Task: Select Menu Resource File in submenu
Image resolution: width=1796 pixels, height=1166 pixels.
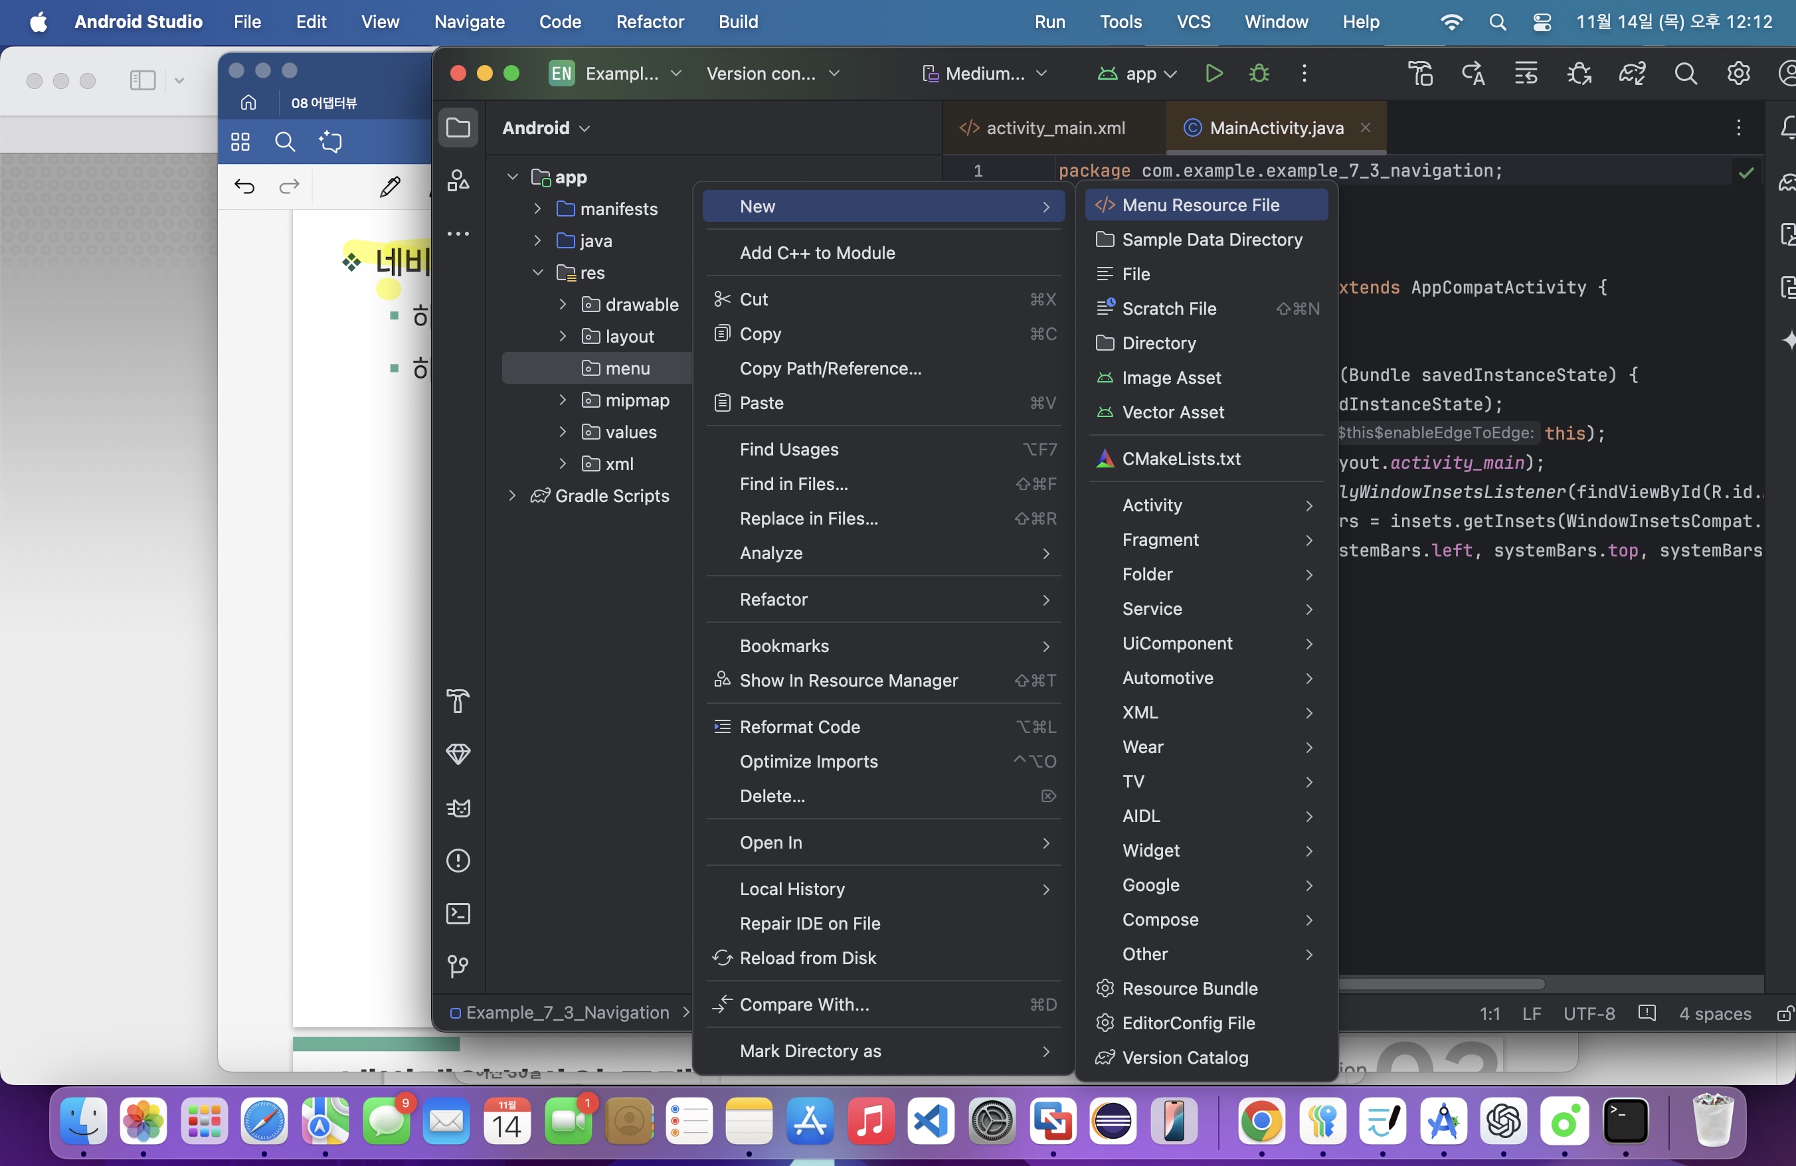Action: (x=1201, y=205)
